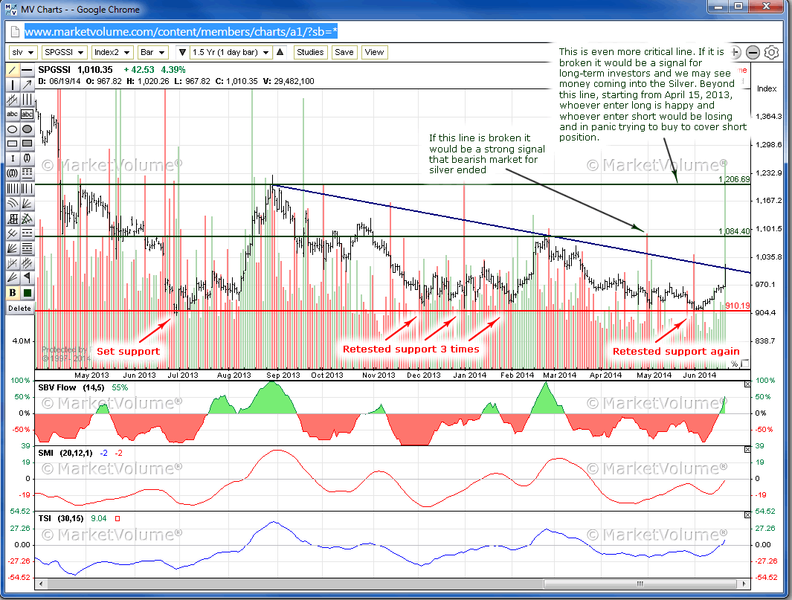
Task: Pick the arrow line drawing tool
Action: [28, 85]
